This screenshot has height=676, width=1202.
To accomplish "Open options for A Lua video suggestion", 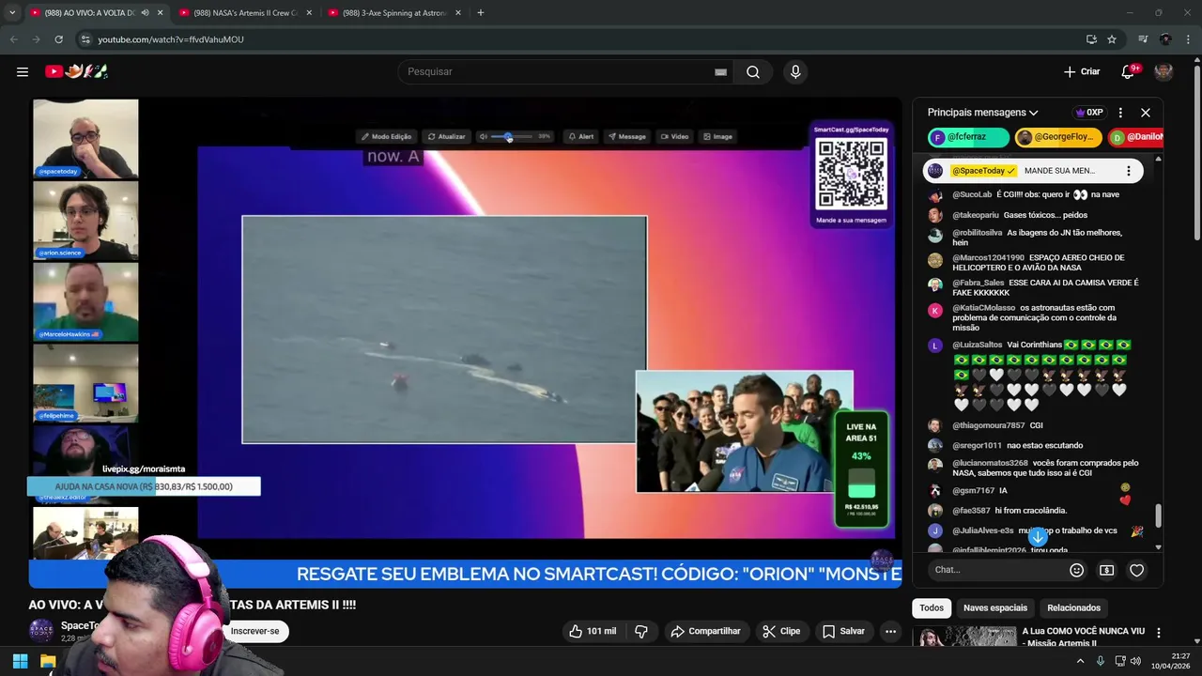I will pyautogui.click(x=1159, y=633).
